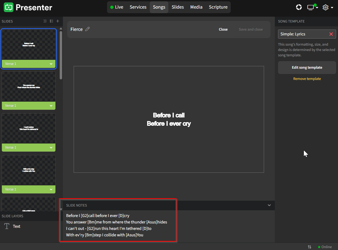Click the slide text 'Before I call'
The height and width of the screenshot is (250, 338).
click(x=169, y=115)
